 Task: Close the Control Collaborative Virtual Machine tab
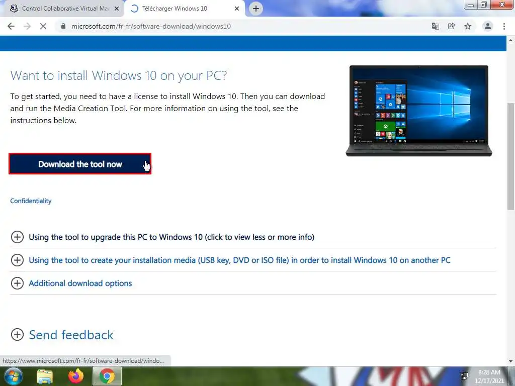pos(117,9)
